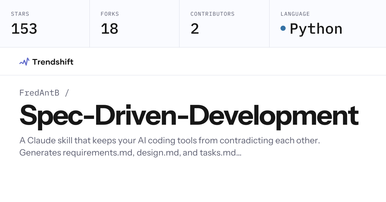Click the FORKS label
The width and height of the screenshot is (386, 202).
coord(110,14)
